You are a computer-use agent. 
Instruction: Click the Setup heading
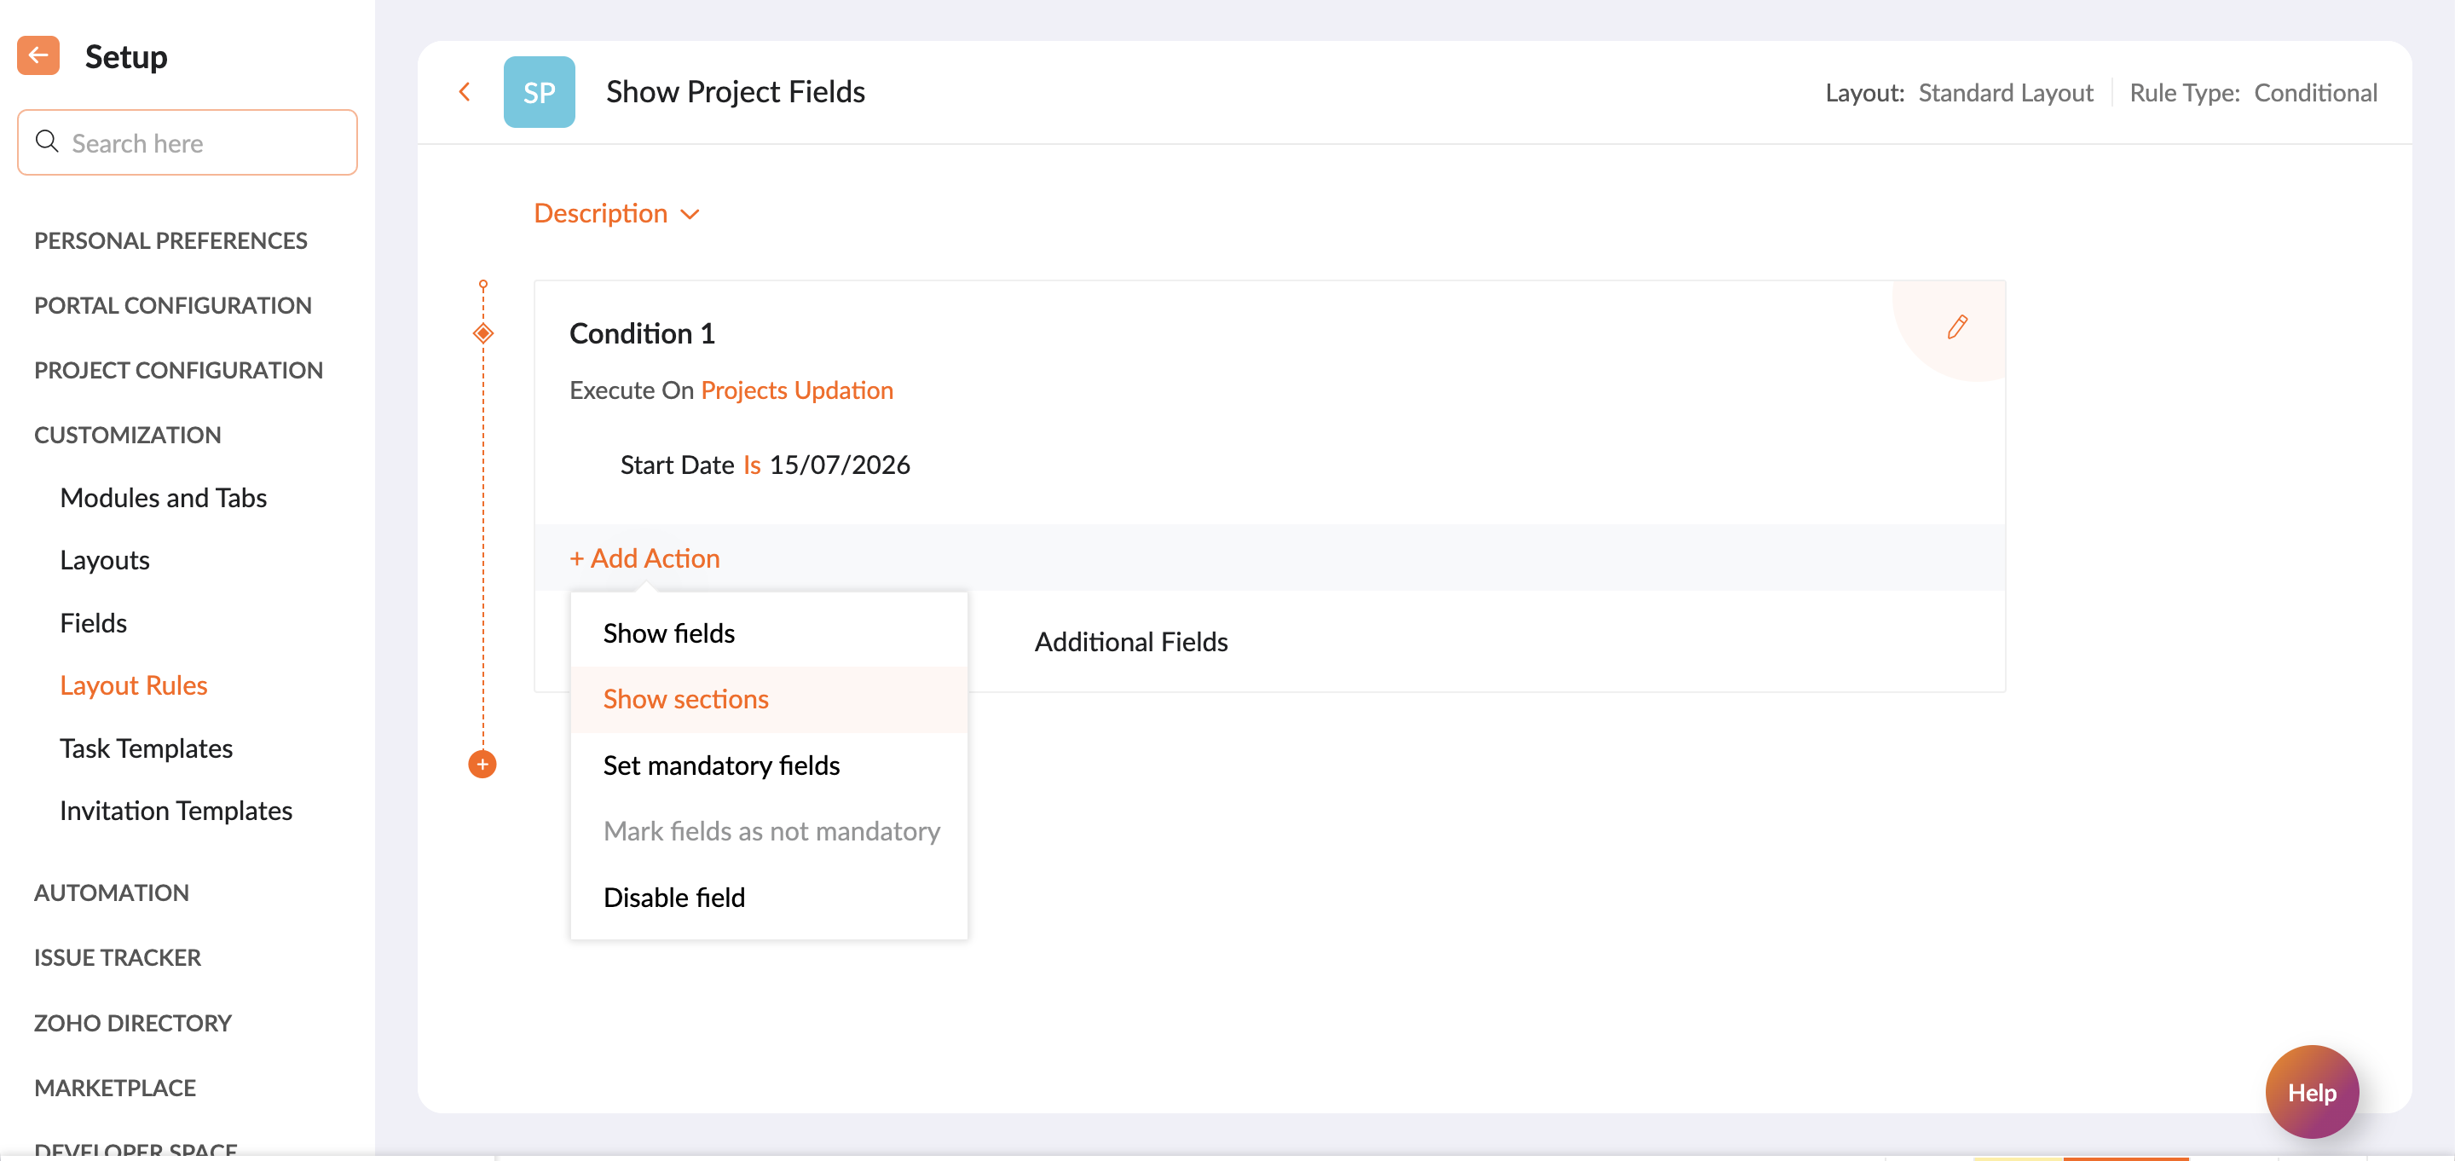(x=126, y=56)
